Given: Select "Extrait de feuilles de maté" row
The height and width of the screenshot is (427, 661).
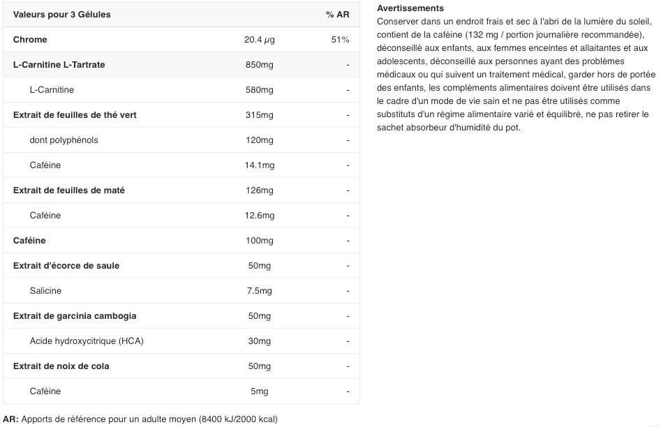Looking at the screenshot, I should [x=181, y=190].
